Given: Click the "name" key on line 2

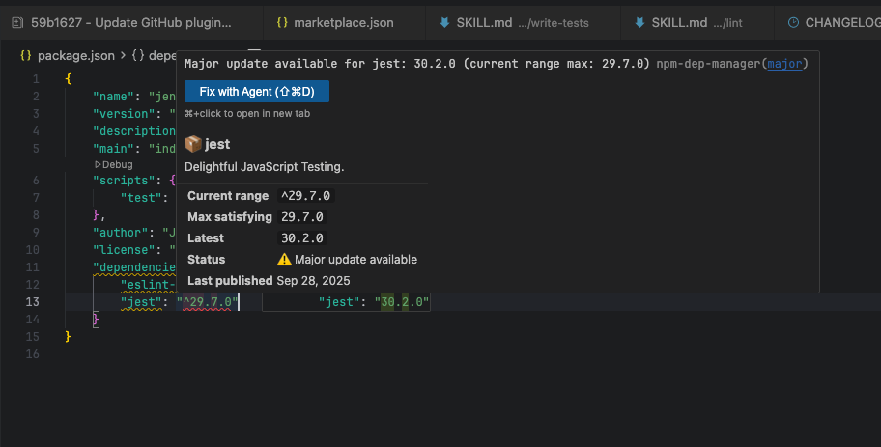Looking at the screenshot, I should tap(113, 96).
